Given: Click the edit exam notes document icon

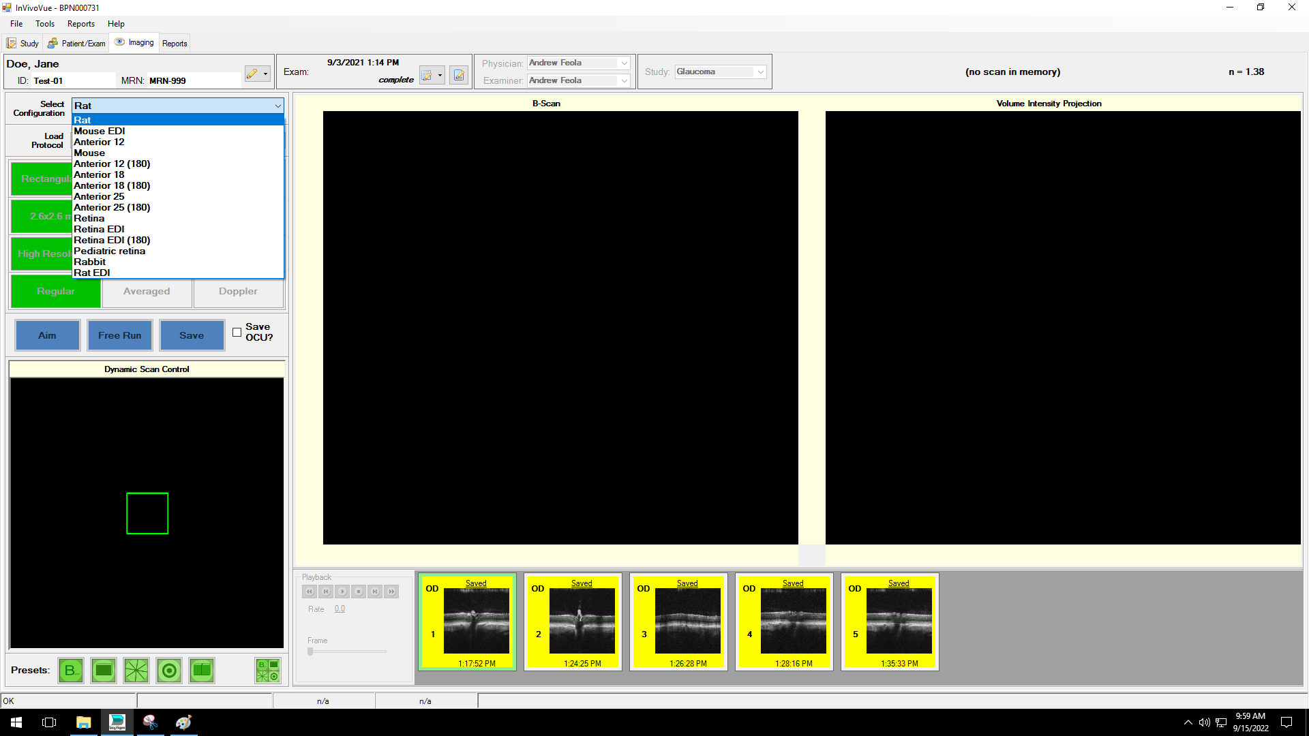Looking at the screenshot, I should point(459,76).
